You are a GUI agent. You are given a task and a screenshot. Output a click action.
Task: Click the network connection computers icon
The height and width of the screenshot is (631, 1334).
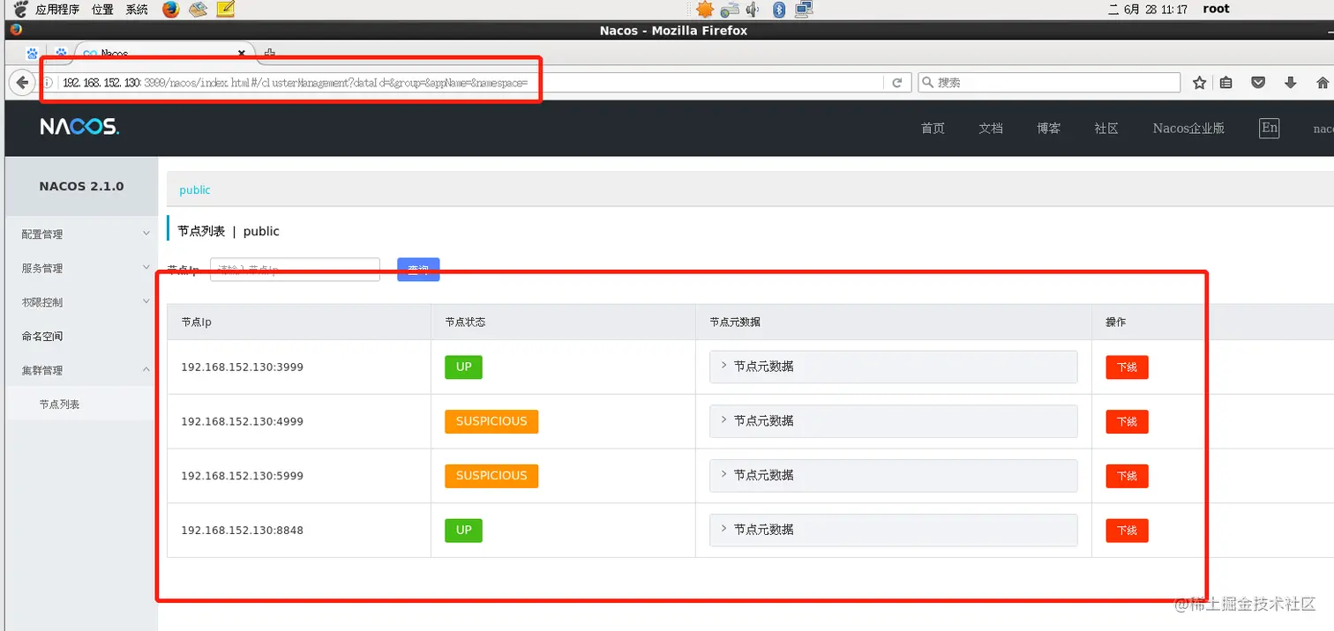pos(803,10)
